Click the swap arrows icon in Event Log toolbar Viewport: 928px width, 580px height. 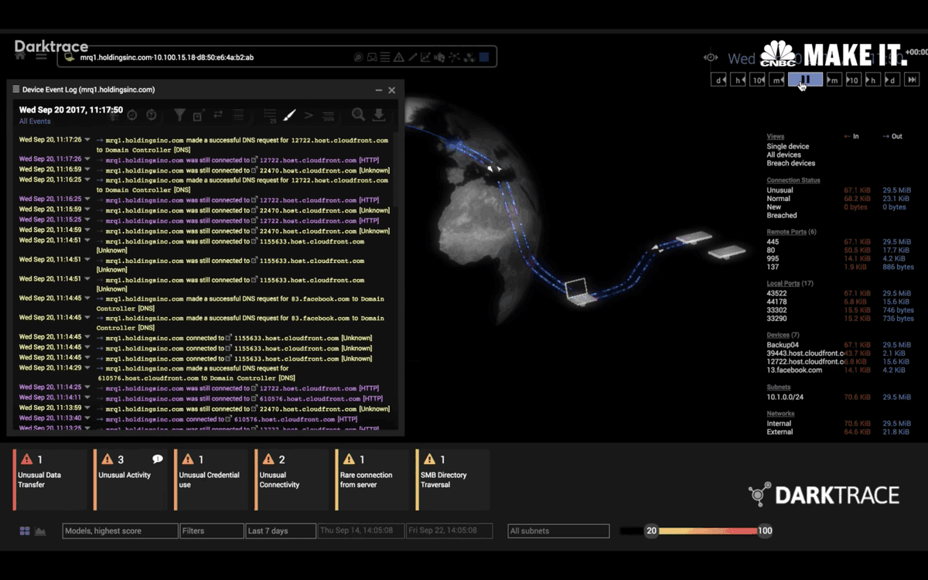[x=218, y=114]
